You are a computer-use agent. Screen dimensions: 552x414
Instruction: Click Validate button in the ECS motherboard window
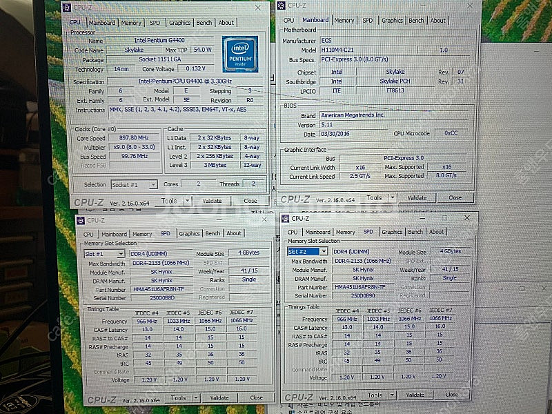point(417,198)
